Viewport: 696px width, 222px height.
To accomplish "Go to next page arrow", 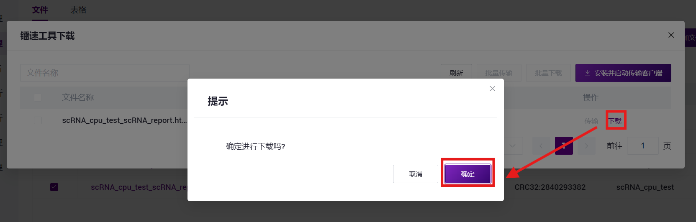I will [586, 146].
